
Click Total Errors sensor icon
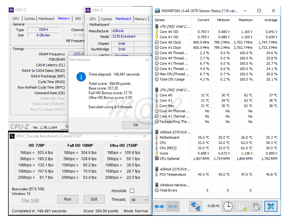click(157, 190)
